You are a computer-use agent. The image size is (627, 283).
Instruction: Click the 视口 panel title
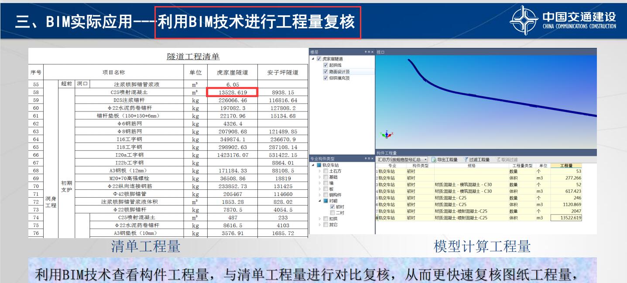pyautogui.click(x=380, y=52)
